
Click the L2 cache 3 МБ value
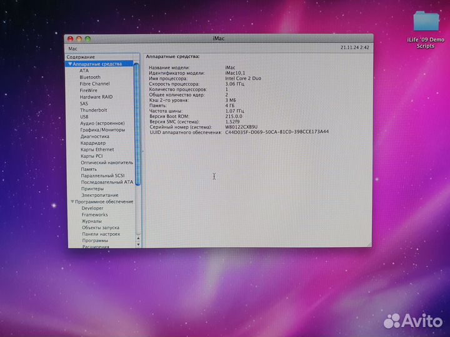click(231, 100)
